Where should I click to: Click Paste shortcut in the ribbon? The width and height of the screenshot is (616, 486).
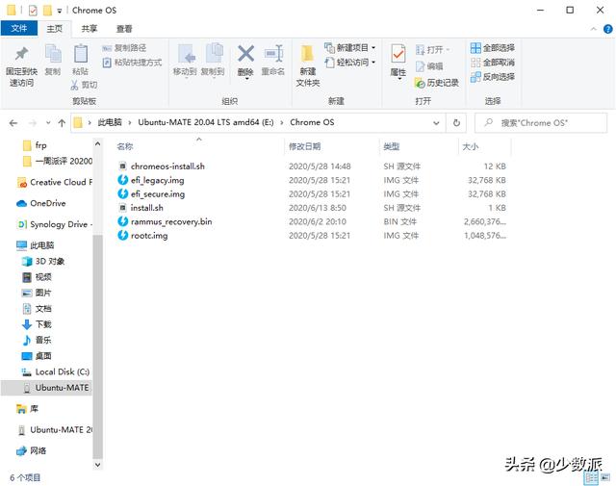[132, 63]
